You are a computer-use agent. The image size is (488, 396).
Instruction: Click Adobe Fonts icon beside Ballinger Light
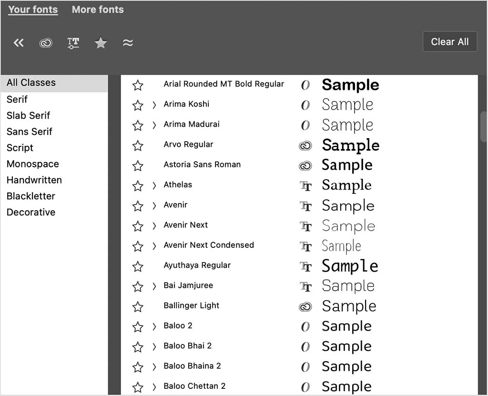point(305,307)
